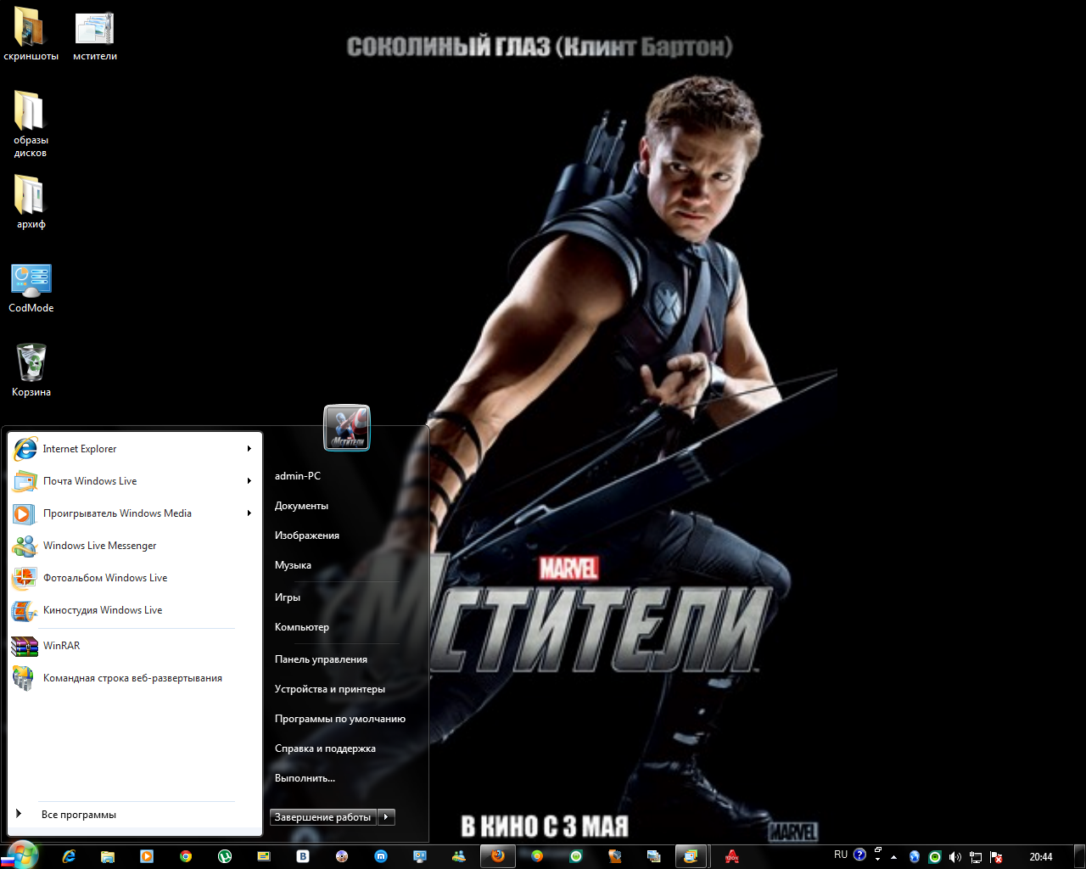Expand Internet Explorer jump list arrow
This screenshot has width=1086, height=869.
coord(249,449)
